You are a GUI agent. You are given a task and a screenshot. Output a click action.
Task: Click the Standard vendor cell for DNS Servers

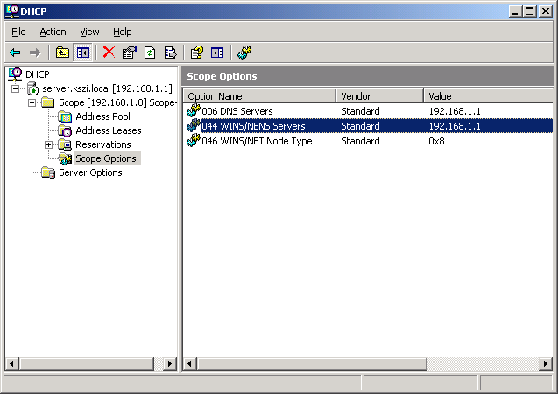(360, 111)
